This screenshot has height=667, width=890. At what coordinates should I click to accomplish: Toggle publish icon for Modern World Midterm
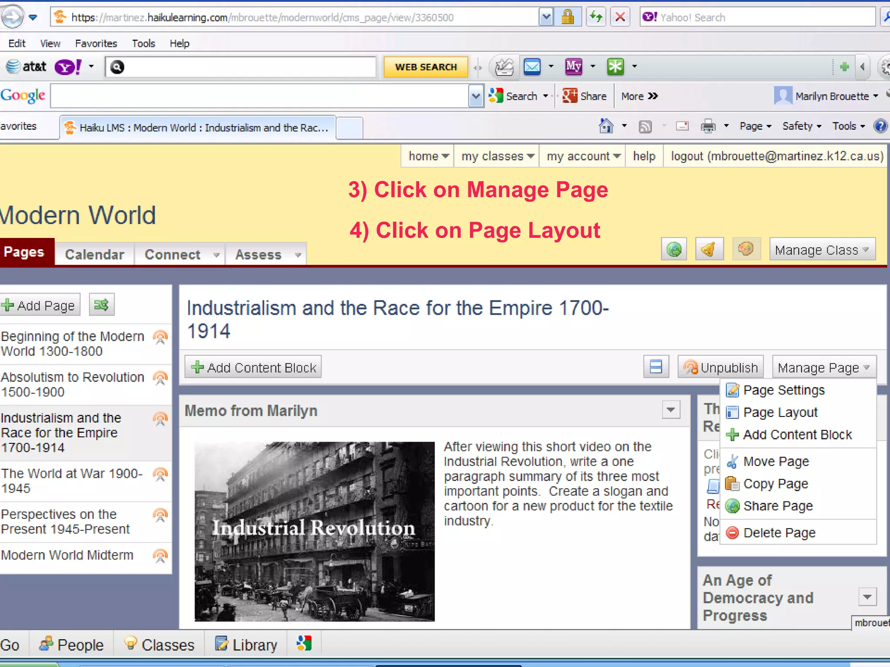click(x=160, y=556)
